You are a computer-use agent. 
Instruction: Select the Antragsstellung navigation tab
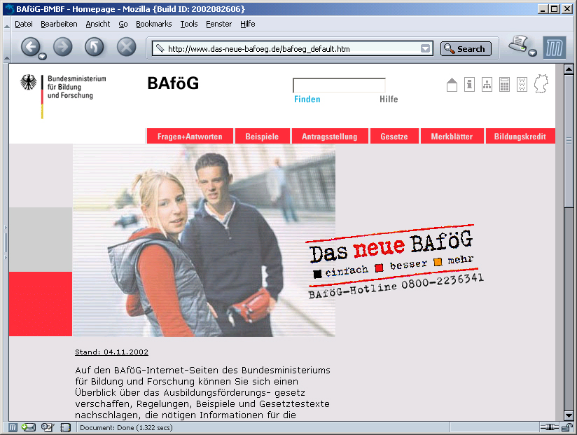(329, 137)
